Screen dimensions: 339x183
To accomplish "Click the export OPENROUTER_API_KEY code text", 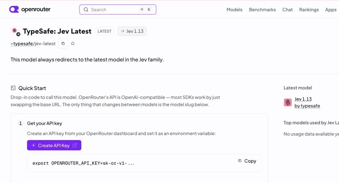I will pos(83,163).
